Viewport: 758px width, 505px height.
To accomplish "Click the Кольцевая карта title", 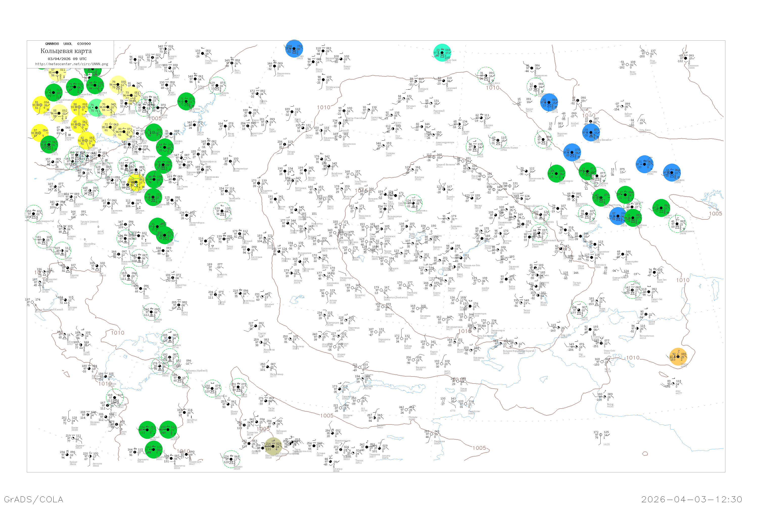I will coord(66,51).
